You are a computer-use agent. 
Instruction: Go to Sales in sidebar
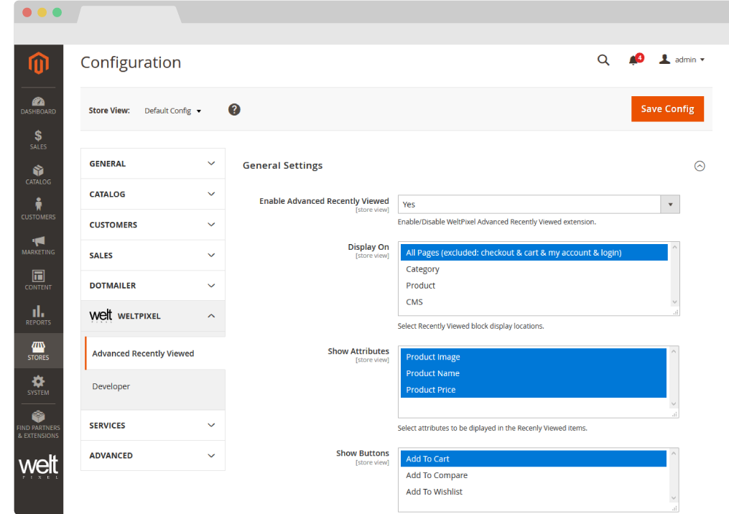pyautogui.click(x=38, y=139)
